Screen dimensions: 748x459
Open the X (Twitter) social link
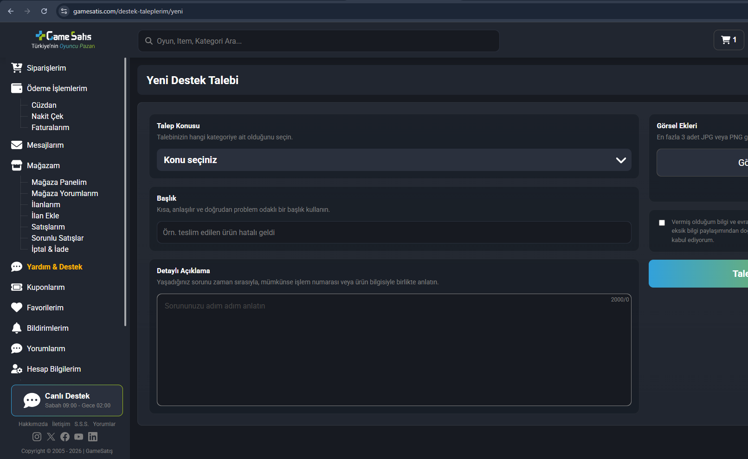tap(51, 437)
